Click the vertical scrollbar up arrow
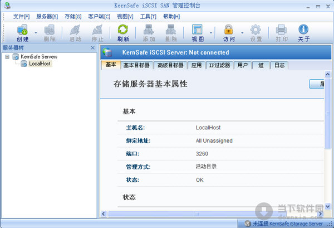Image resolution: width=334 pixels, height=228 pixels. pos(328,74)
